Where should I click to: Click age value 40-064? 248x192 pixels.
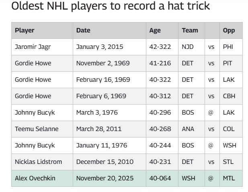[160, 178]
